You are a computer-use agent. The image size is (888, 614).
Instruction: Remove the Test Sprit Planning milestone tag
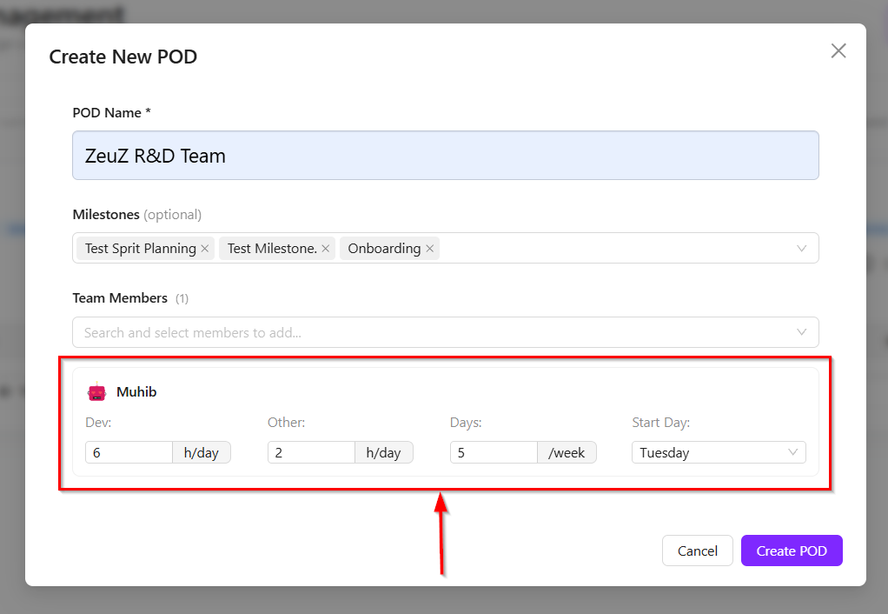tap(205, 249)
